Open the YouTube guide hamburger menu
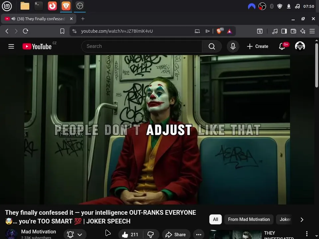 [x=11, y=46]
